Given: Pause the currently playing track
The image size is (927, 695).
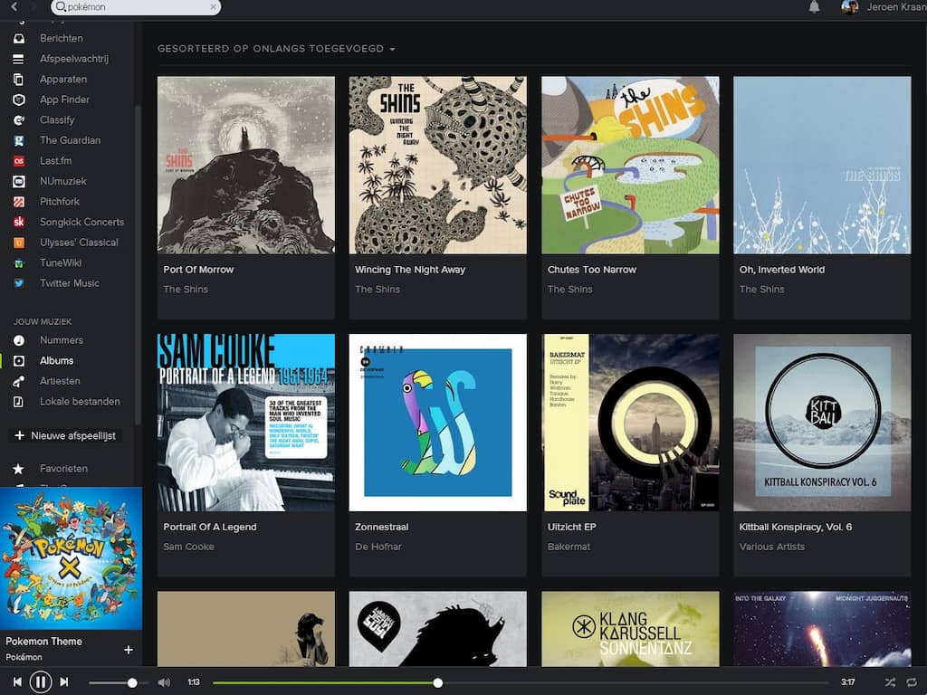Looking at the screenshot, I should tap(41, 681).
